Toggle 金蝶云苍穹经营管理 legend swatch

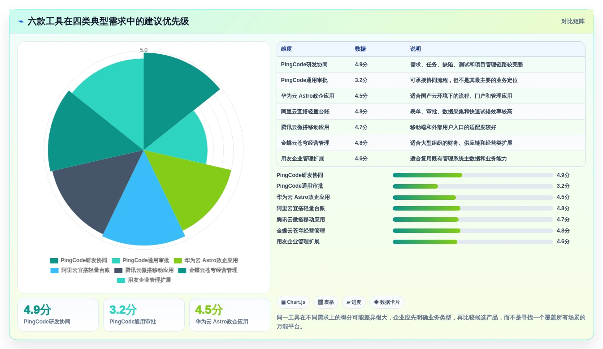point(182,270)
